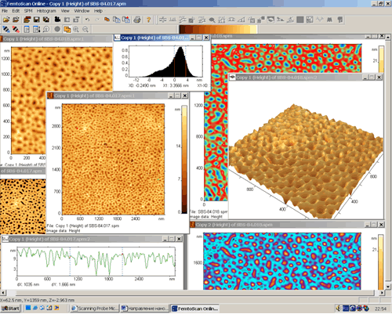The width and height of the screenshot is (392, 314).
Task: Switch to Scanning Probe Mic... taskbar window
Action: click(95, 309)
